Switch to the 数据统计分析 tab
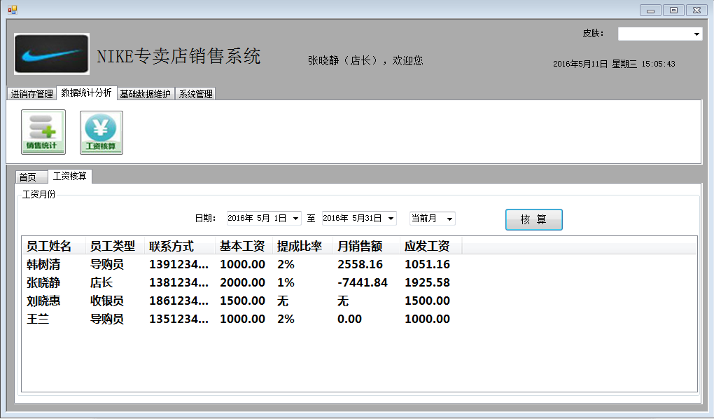 [87, 92]
